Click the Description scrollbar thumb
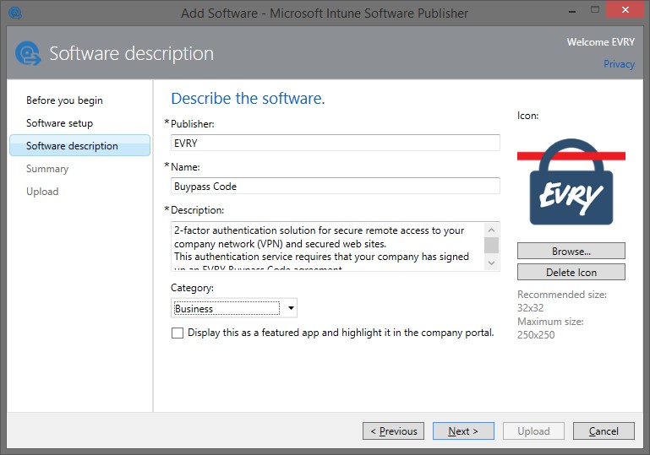Viewport: 650px width, 455px height. [x=492, y=245]
